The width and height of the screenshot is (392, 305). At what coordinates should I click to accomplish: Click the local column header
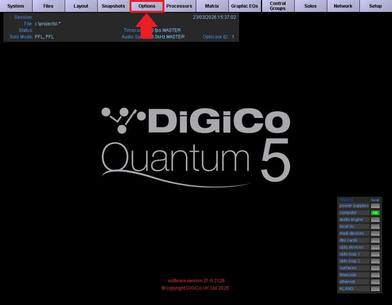375,200
